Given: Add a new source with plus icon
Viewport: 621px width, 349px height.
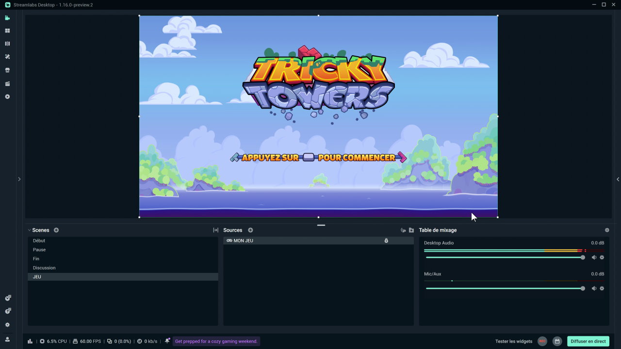Looking at the screenshot, I should coord(250,230).
